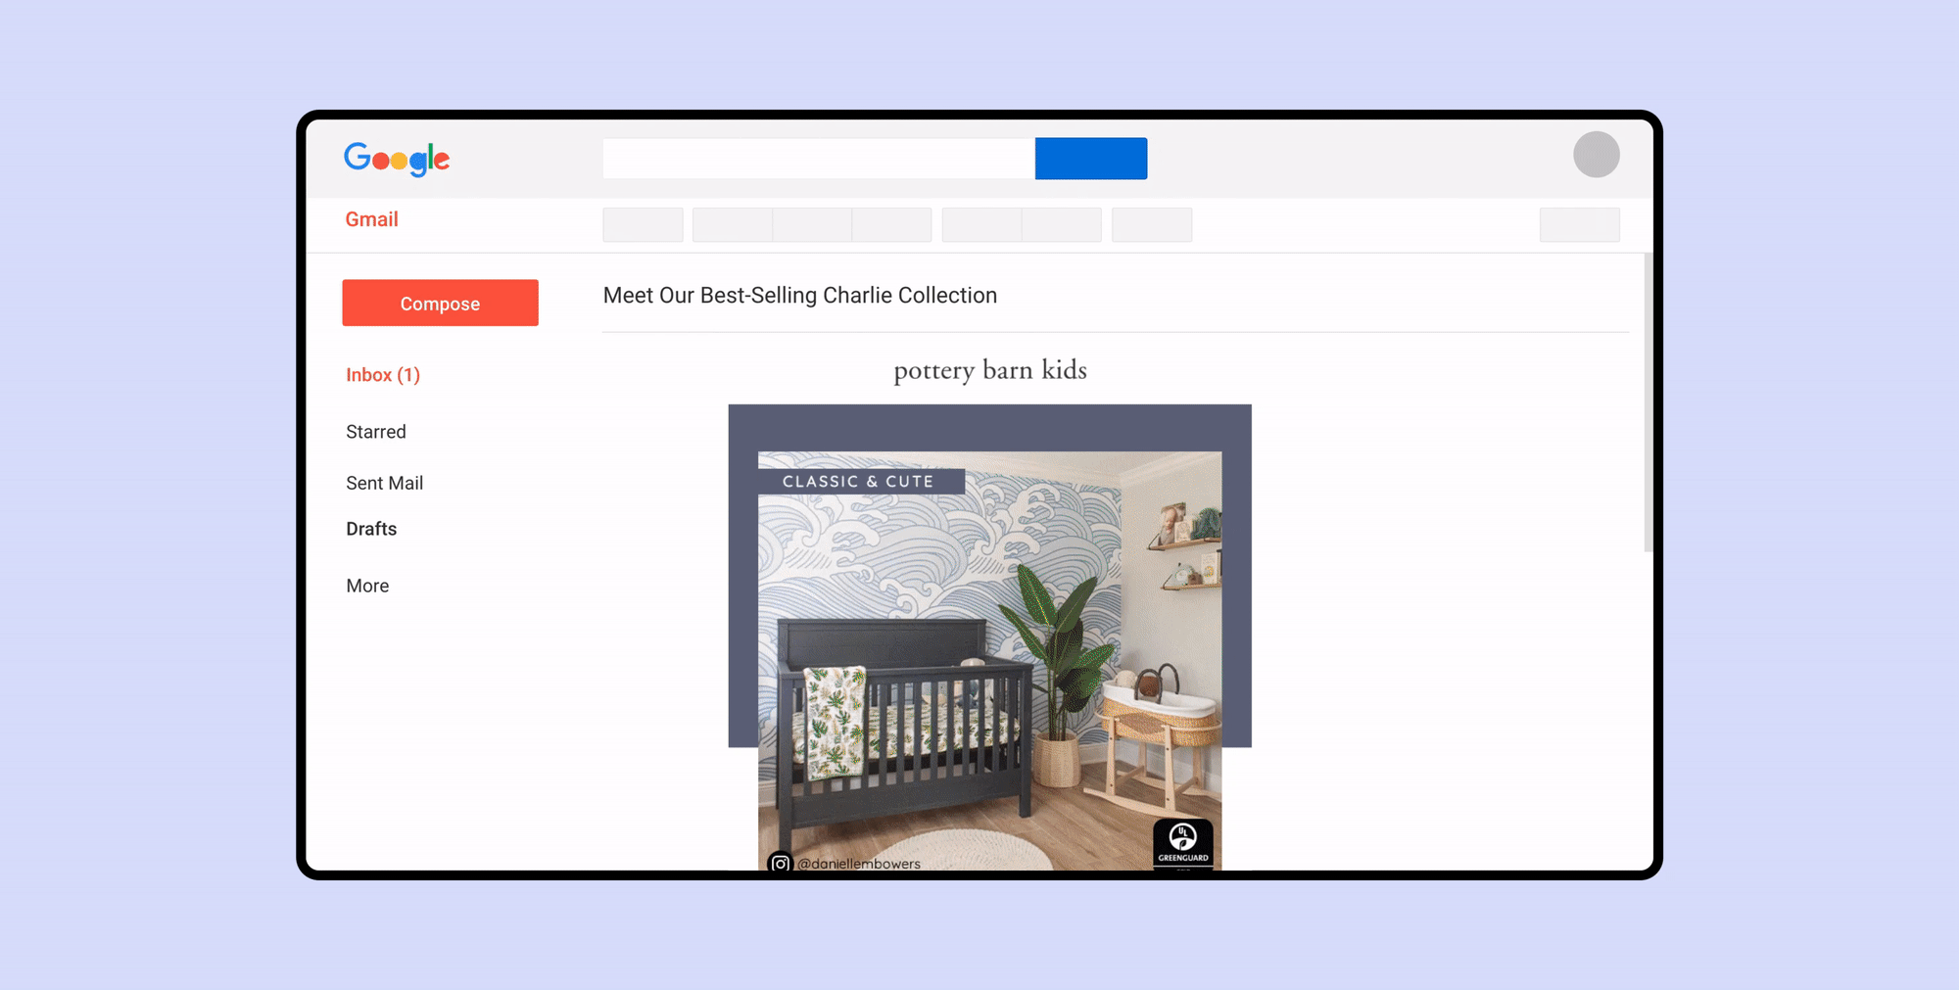Click the email subject Meet Our Best-Selling Charlie Collection

800,296
